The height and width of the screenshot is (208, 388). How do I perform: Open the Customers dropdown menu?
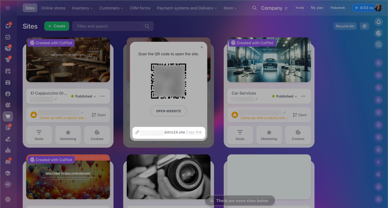(x=111, y=8)
